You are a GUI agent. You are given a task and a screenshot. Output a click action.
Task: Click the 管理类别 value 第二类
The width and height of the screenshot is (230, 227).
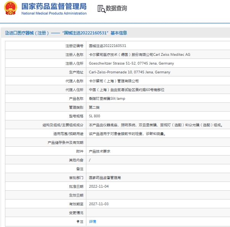94,107
